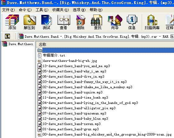
Task: Start 扫描病毒 (virus scan) tool
Action: coord(152,22)
